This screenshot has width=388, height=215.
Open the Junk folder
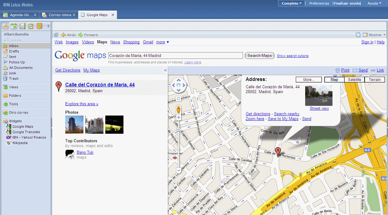pyautogui.click(x=12, y=73)
